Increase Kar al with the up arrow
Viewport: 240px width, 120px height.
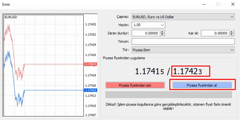[x=232, y=32]
